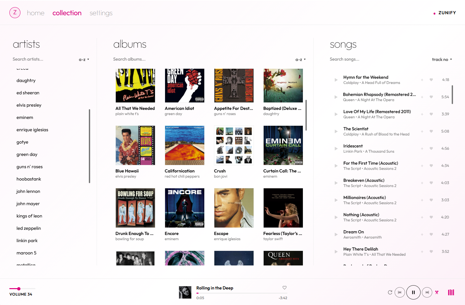Open the play queue bars icon

pos(451,292)
